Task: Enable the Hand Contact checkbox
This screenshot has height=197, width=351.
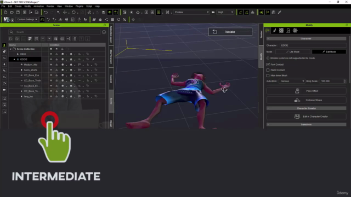Action: 268,70
